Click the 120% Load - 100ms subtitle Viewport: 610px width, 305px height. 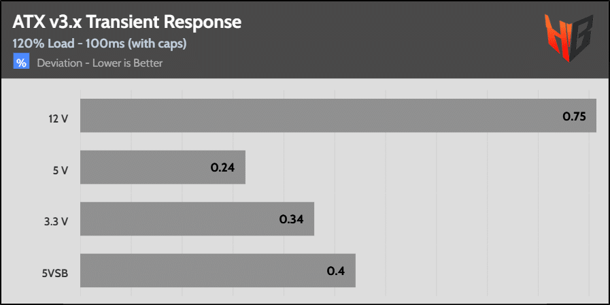(99, 44)
